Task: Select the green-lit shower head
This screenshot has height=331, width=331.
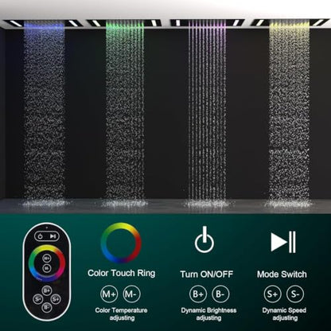Action: [x=124, y=23]
